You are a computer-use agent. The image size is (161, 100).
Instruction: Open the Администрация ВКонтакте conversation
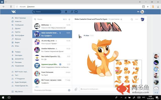[52, 65]
